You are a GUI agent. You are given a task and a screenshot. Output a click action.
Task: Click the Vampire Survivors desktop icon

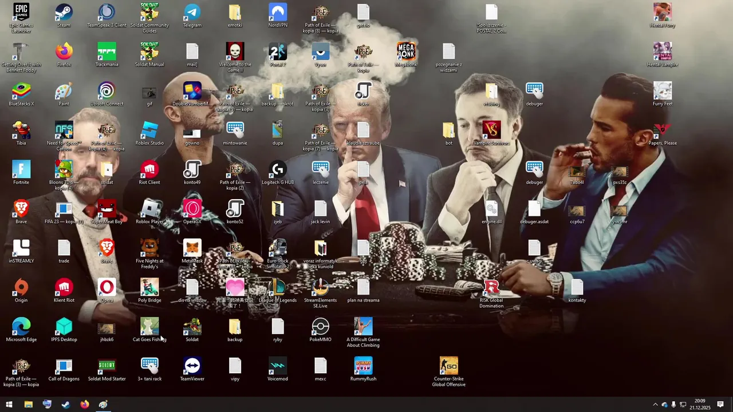[x=491, y=133]
